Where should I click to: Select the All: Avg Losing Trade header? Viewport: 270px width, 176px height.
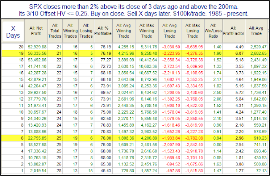click(170, 31)
